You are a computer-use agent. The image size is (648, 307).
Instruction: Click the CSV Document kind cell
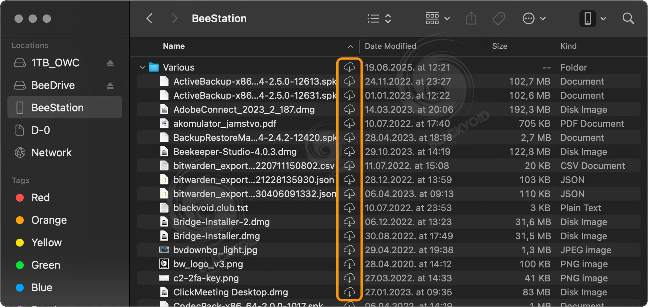(x=593, y=166)
